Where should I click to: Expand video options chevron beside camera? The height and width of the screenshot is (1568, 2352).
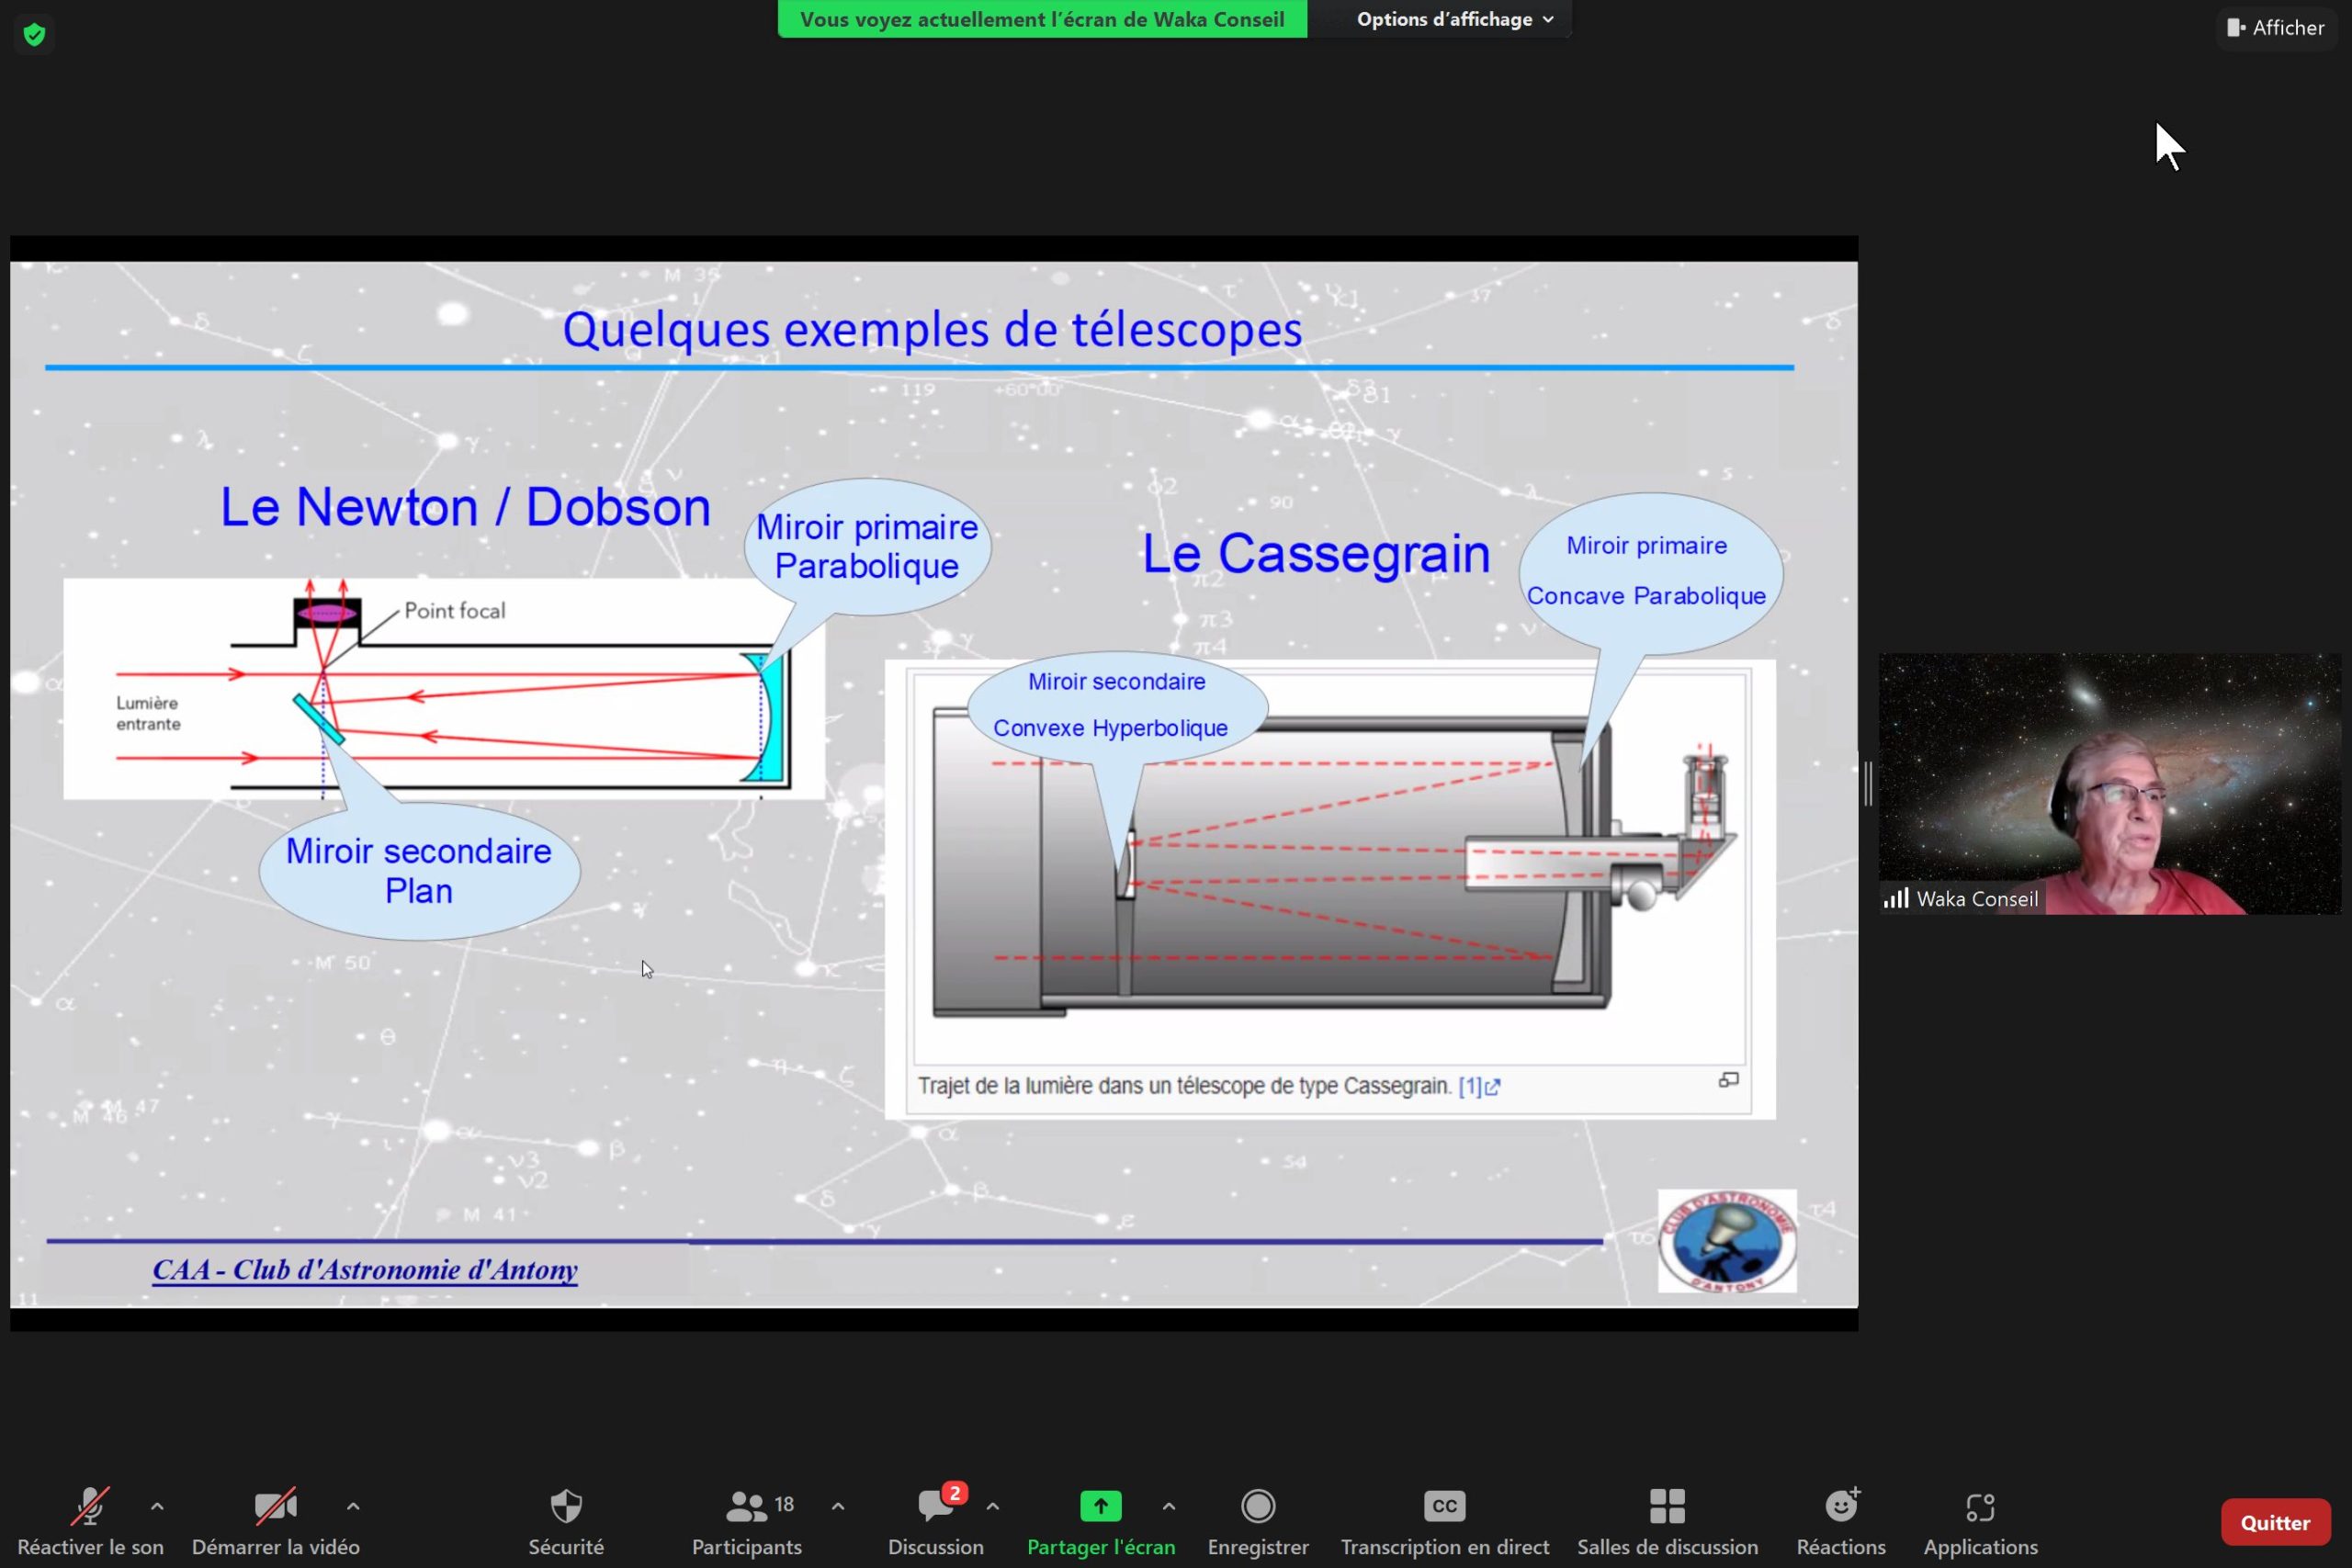353,1506
